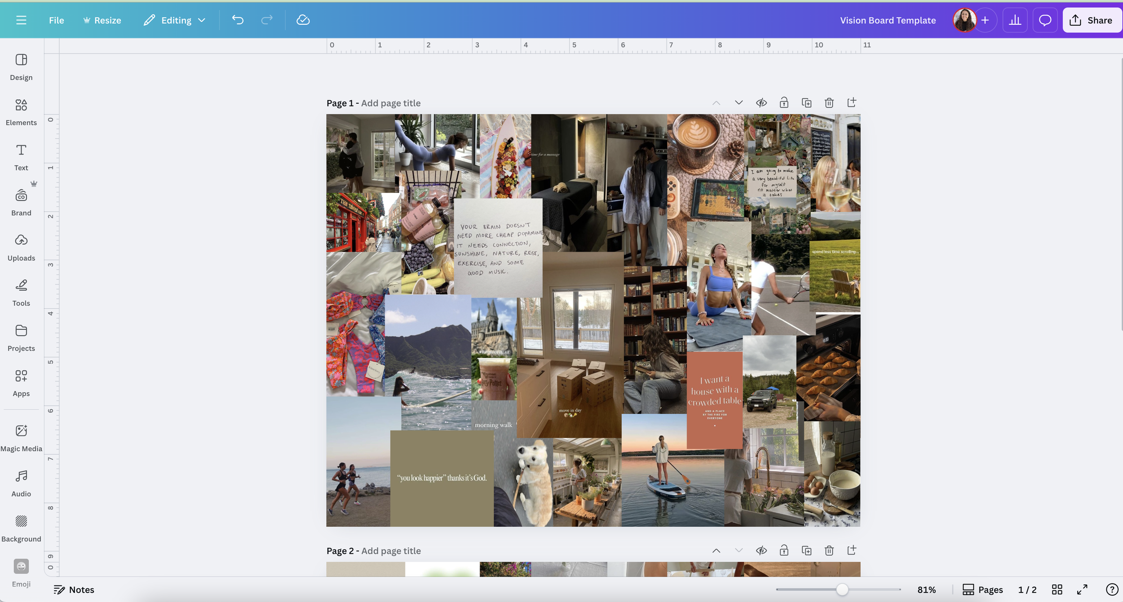Image resolution: width=1123 pixels, height=602 pixels.
Task: Click the Share button
Action: [x=1092, y=20]
